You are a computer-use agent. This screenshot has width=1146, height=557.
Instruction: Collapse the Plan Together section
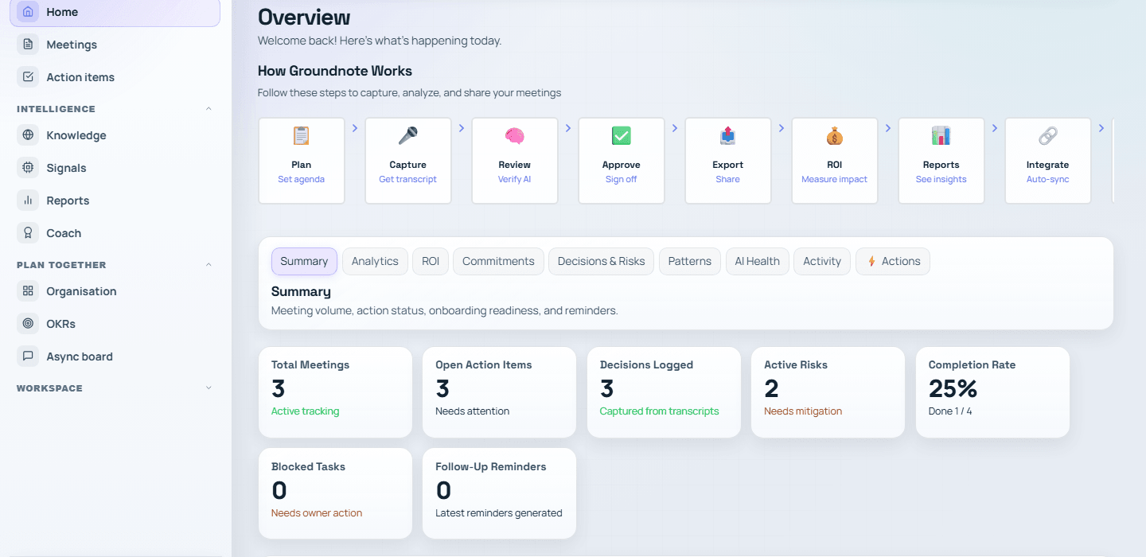209,265
